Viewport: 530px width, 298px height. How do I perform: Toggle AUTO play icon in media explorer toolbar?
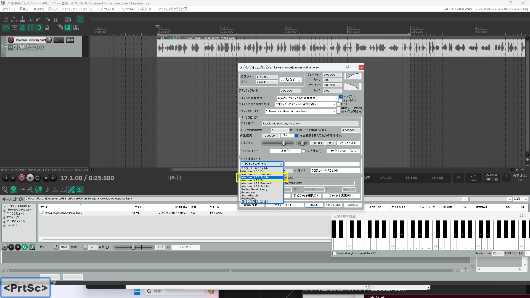13,189
